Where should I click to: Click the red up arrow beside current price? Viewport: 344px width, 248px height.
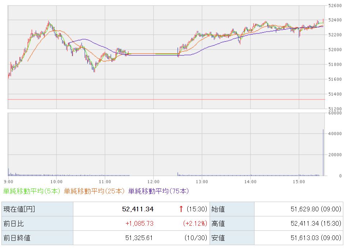point(181,209)
